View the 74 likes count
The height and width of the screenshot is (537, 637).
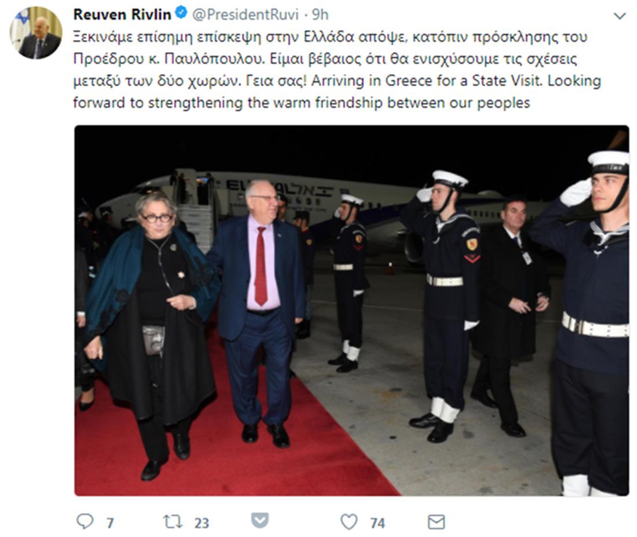(377, 523)
